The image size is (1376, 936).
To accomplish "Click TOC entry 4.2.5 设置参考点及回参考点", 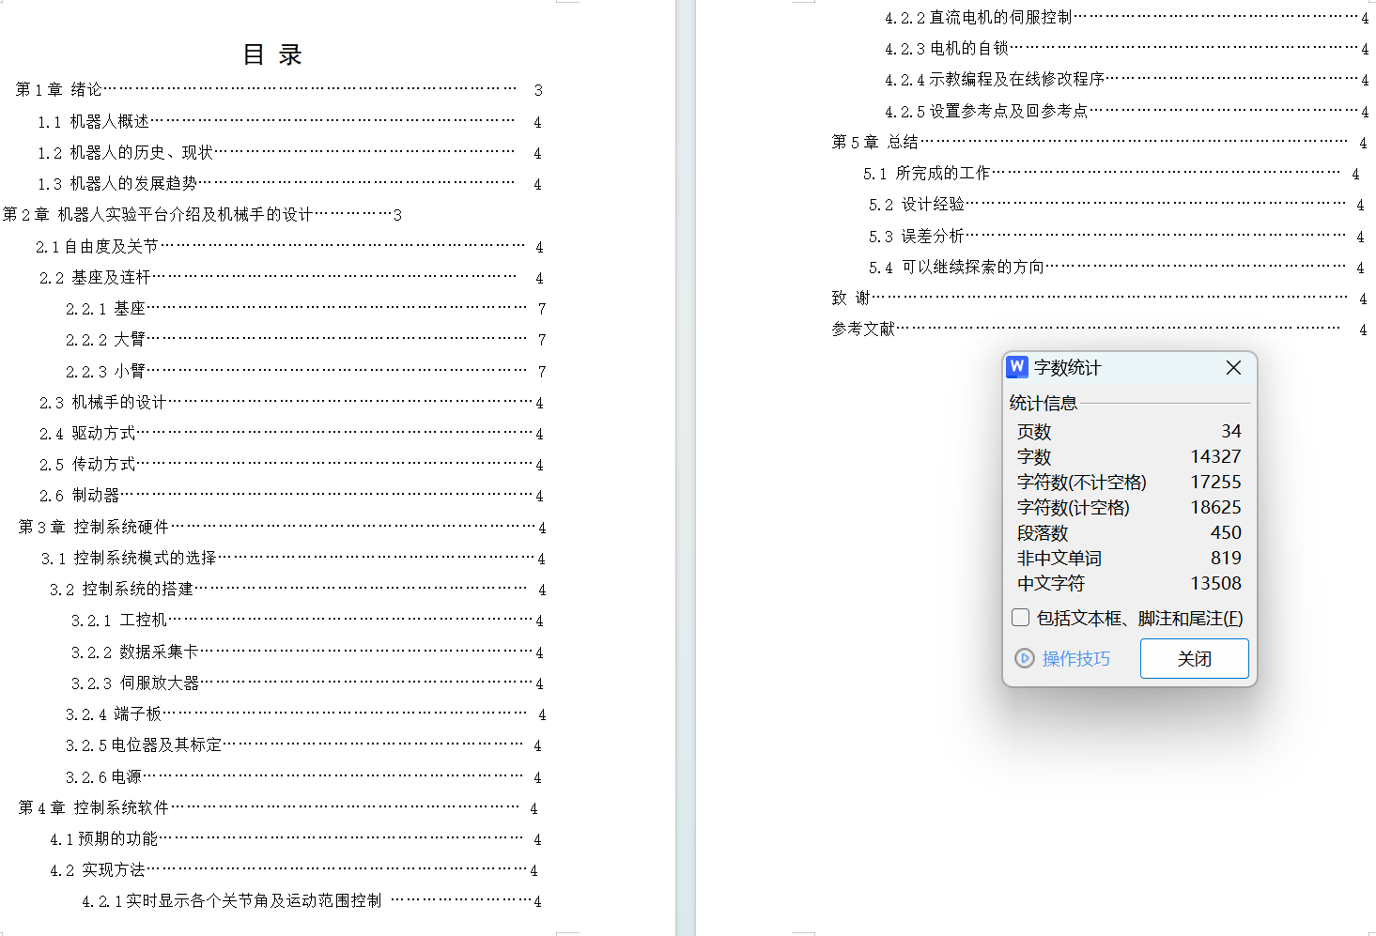I will [x=1127, y=112].
